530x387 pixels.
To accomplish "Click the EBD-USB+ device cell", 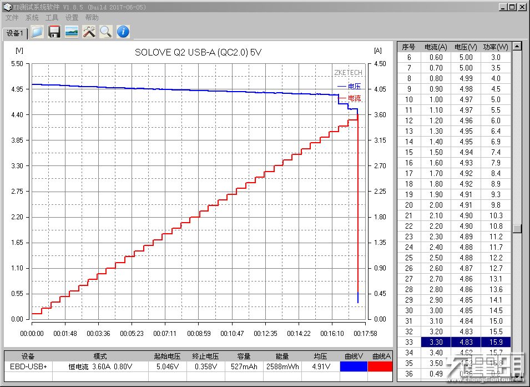I will [x=28, y=366].
